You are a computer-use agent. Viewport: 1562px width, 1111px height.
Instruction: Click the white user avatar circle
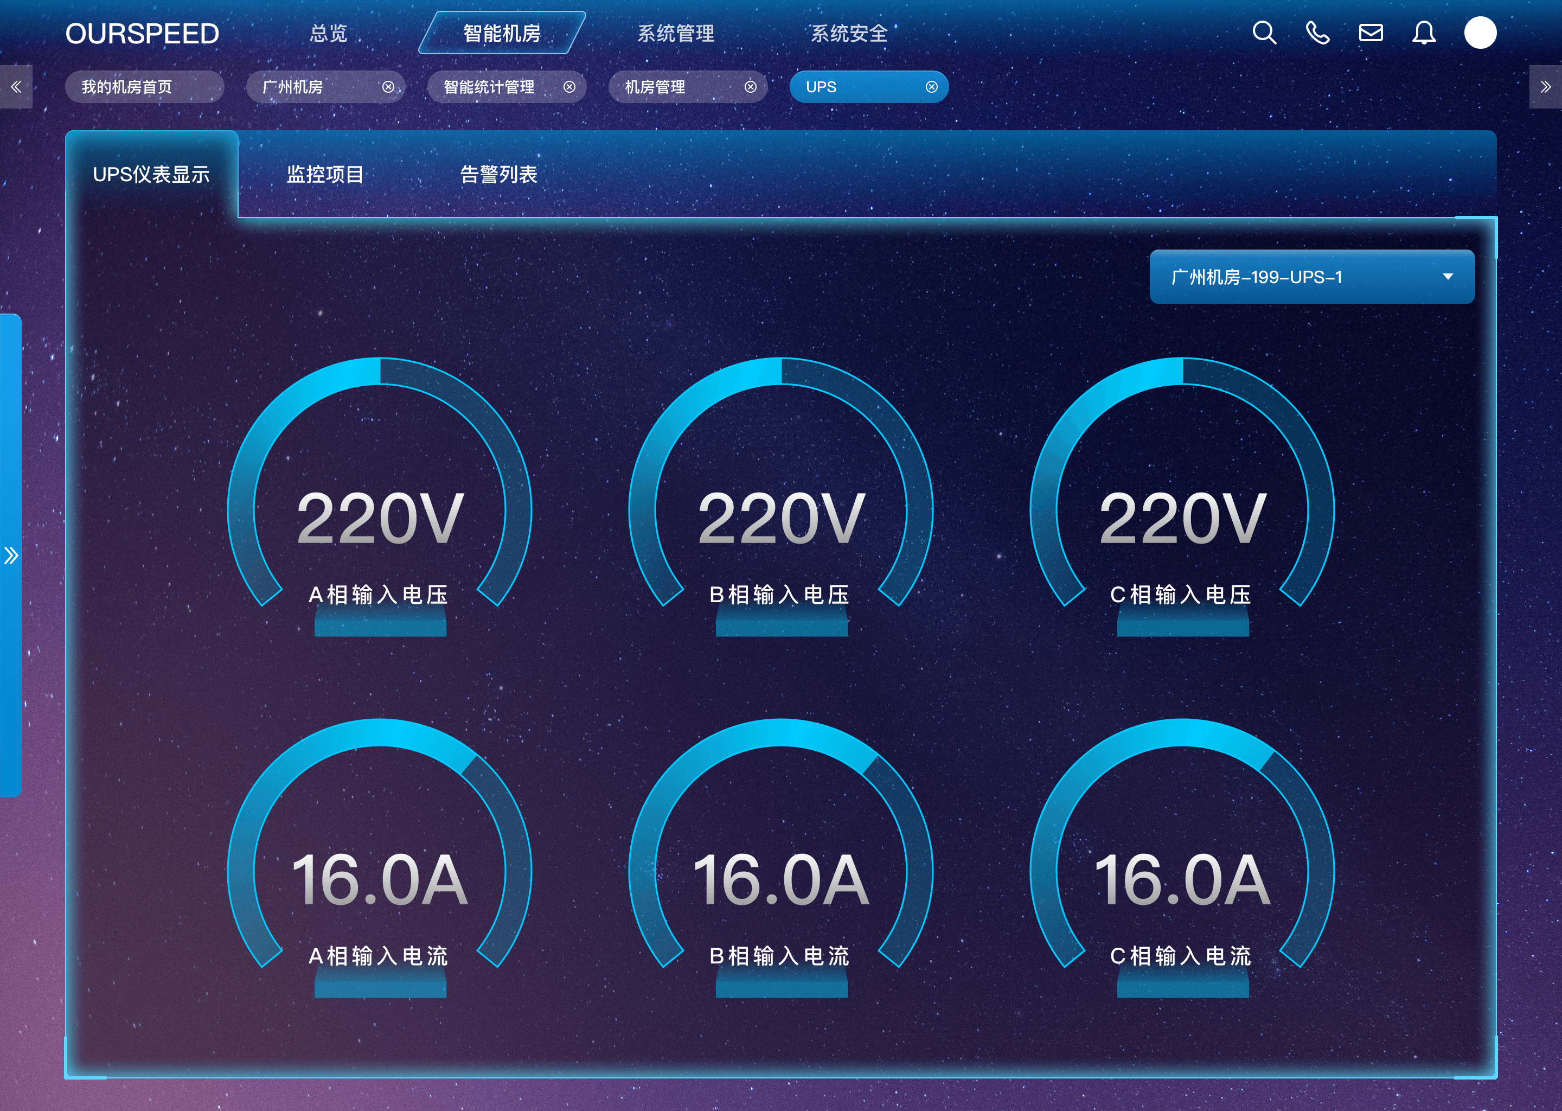(x=1480, y=33)
